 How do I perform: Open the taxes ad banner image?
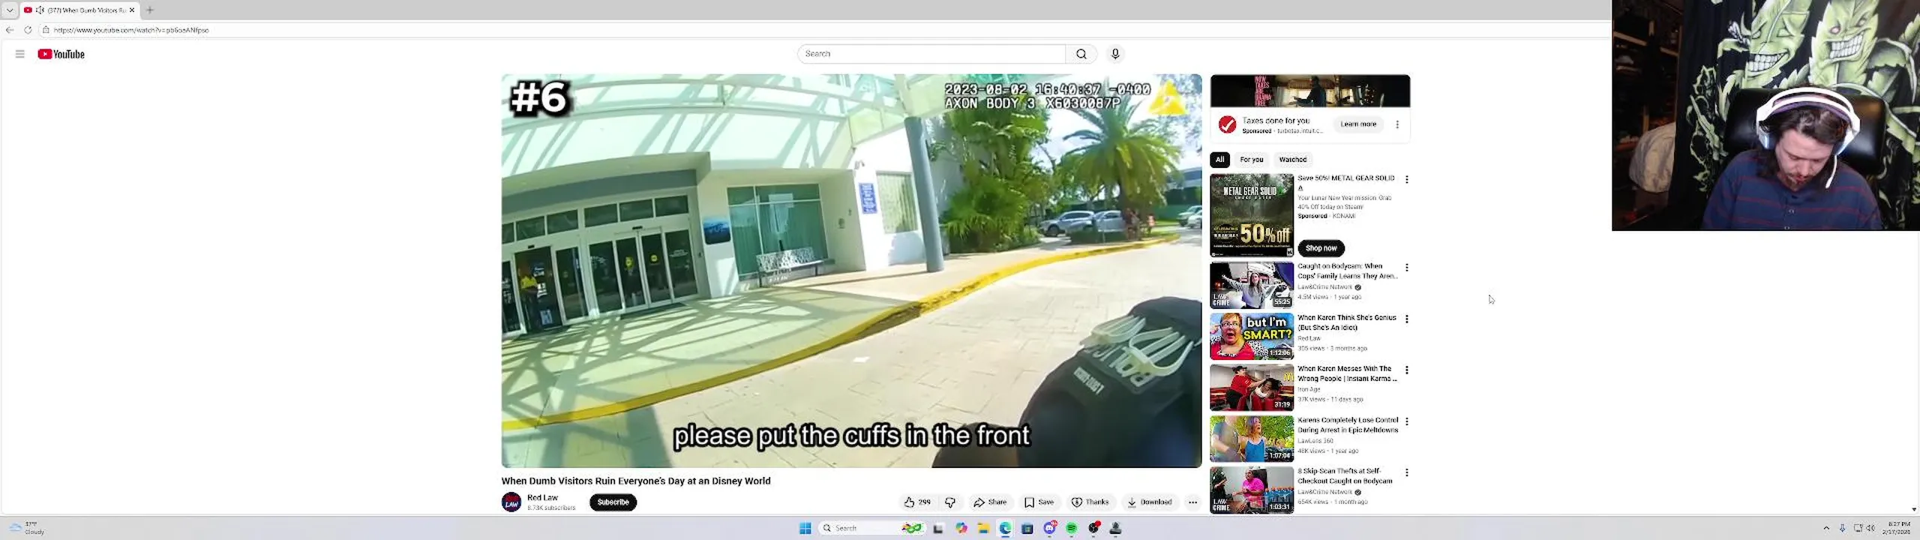pyautogui.click(x=1309, y=91)
